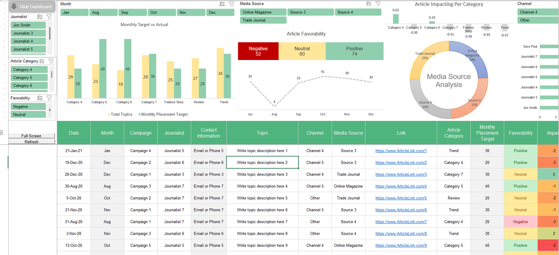Image resolution: width=559 pixels, height=255 pixels.
Task: Clear the Month slicer filter
Action: (x=231, y=4)
